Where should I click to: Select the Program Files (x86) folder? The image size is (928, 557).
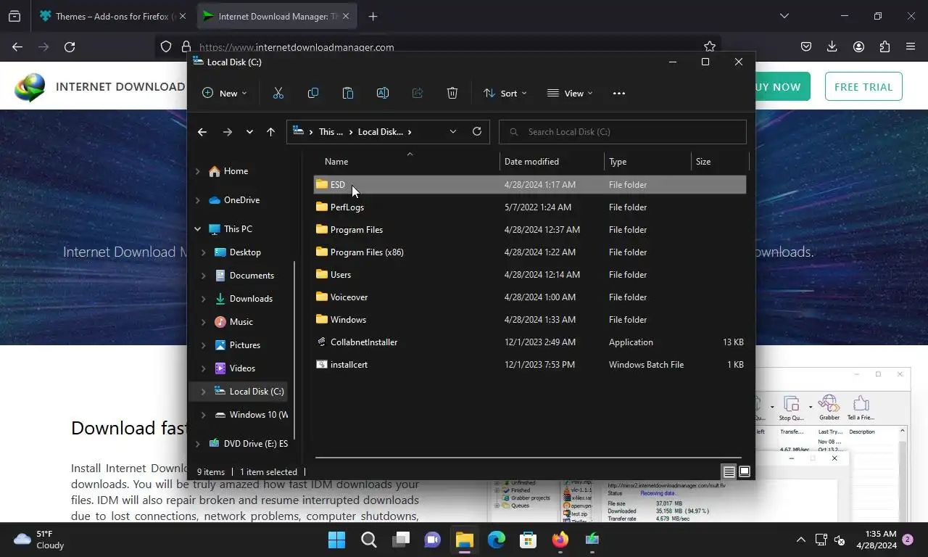coord(530,252)
